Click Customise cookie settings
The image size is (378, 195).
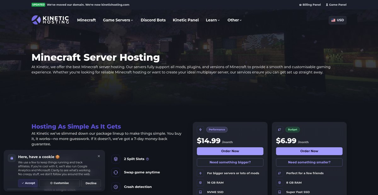click(59, 183)
